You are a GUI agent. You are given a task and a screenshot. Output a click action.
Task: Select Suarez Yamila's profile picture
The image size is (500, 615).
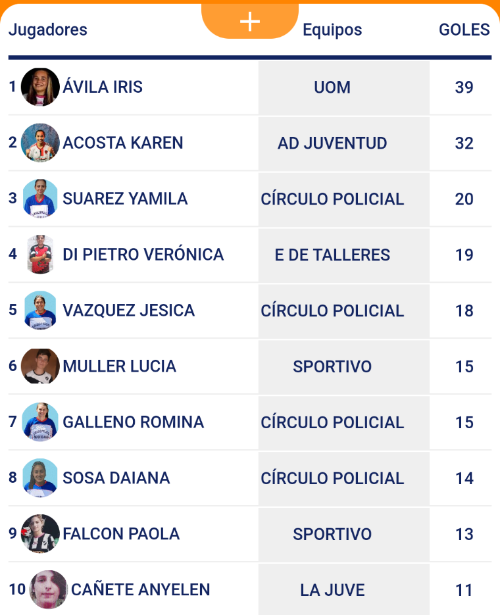click(40, 199)
